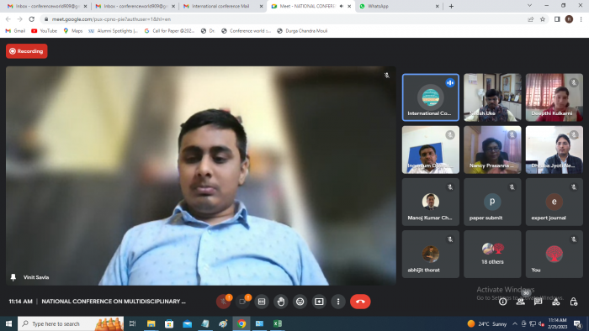
Task: Expand the Chrome tab search chevron
Action: [x=529, y=6]
